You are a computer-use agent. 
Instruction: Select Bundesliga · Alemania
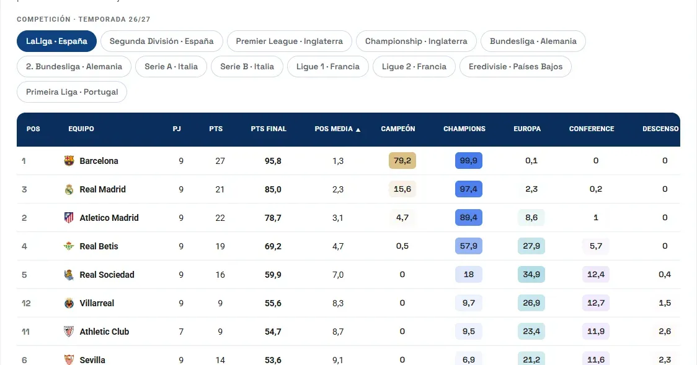point(533,41)
